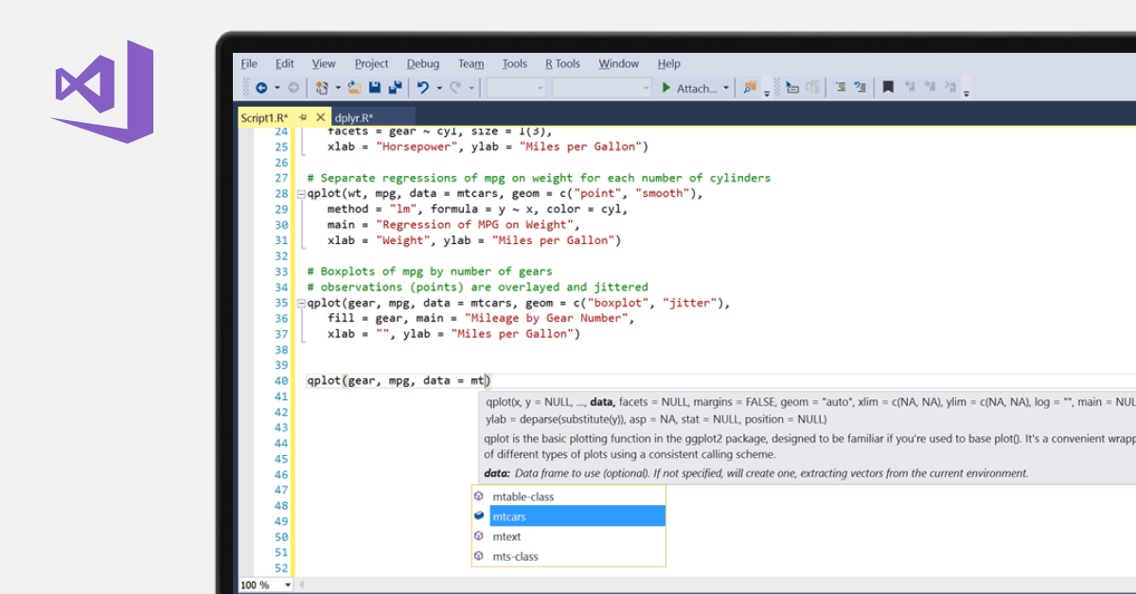Click the Navigate Forward arrow icon
Viewport: 1136px width, 594px height.
point(293,88)
